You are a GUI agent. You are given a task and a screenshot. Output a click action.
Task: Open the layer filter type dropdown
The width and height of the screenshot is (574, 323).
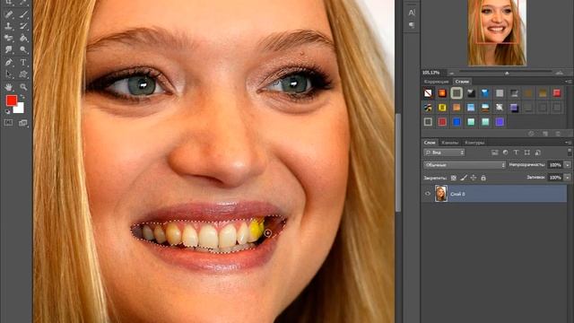[444, 153]
